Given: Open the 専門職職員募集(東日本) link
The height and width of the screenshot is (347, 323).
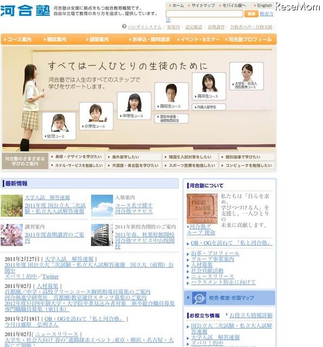Looking at the screenshot, I should coord(37,309).
